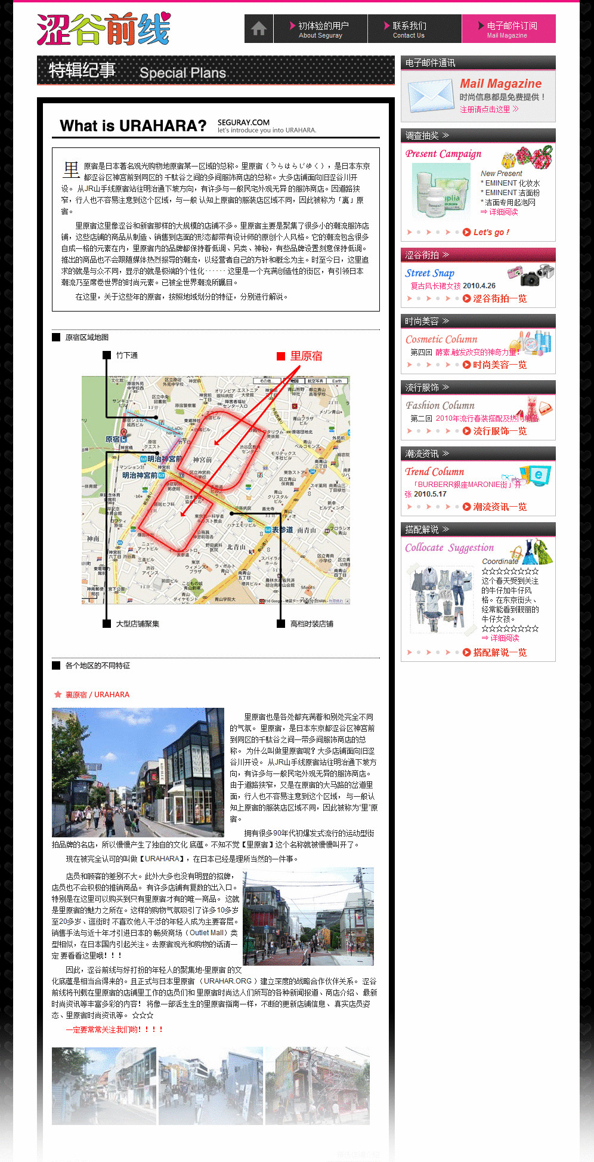Click the 大型店铺聚集 map label
The height and width of the screenshot is (1162, 594).
click(132, 624)
